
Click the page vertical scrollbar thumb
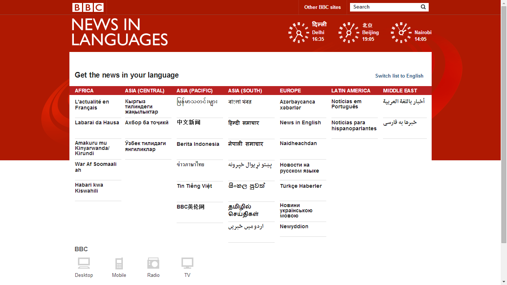(x=504, y=124)
